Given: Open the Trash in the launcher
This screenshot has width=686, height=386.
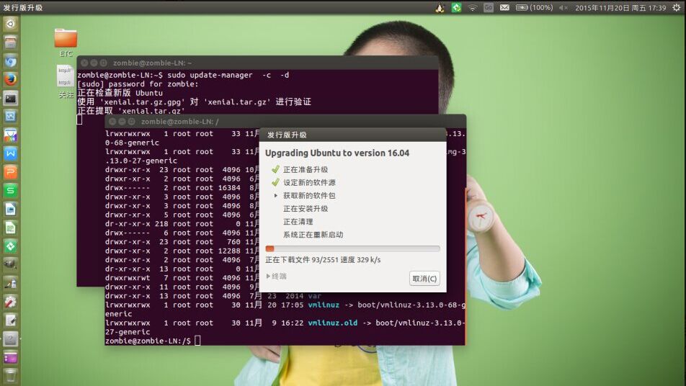Looking at the screenshot, I should pyautogui.click(x=10, y=375).
